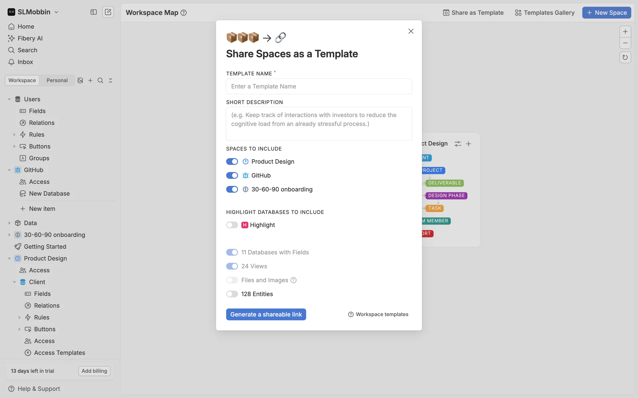Click the map zoom in plus

click(x=625, y=32)
